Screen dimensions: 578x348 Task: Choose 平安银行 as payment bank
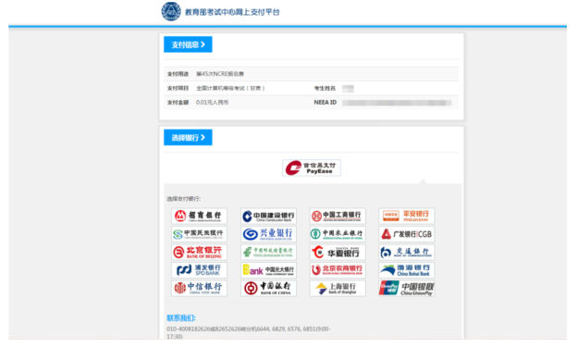coord(407,216)
